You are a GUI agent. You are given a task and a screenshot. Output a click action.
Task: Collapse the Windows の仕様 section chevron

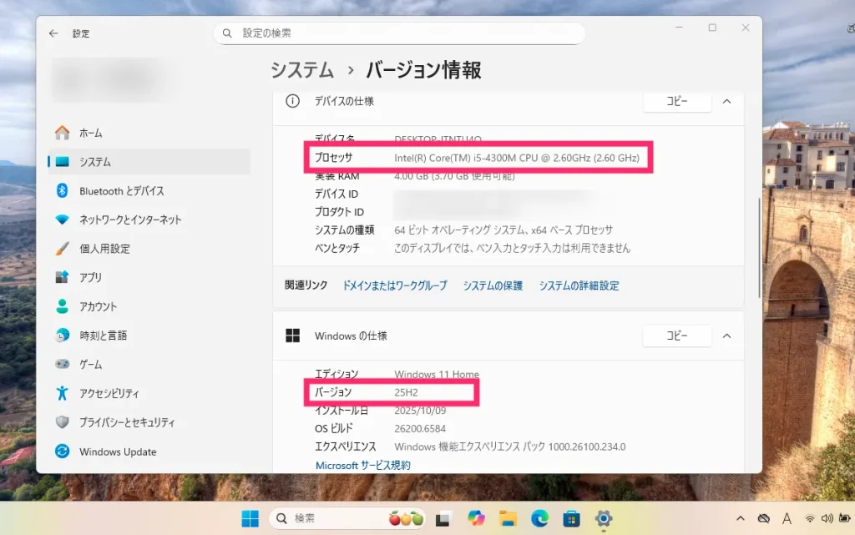[x=726, y=336]
